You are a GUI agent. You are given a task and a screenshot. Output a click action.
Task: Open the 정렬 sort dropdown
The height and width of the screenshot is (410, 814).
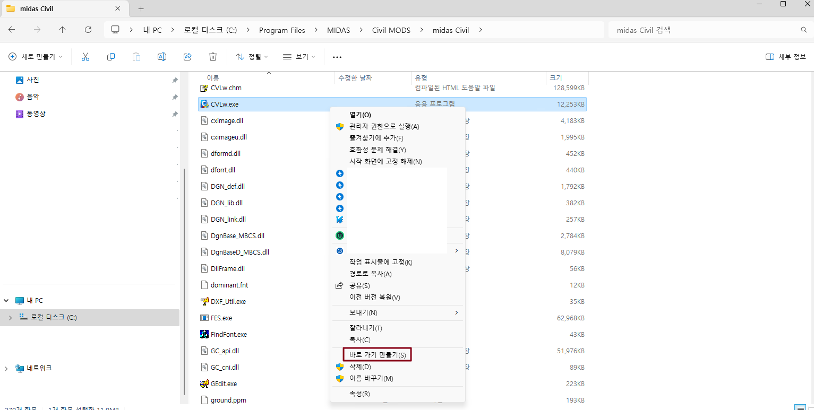[252, 57]
